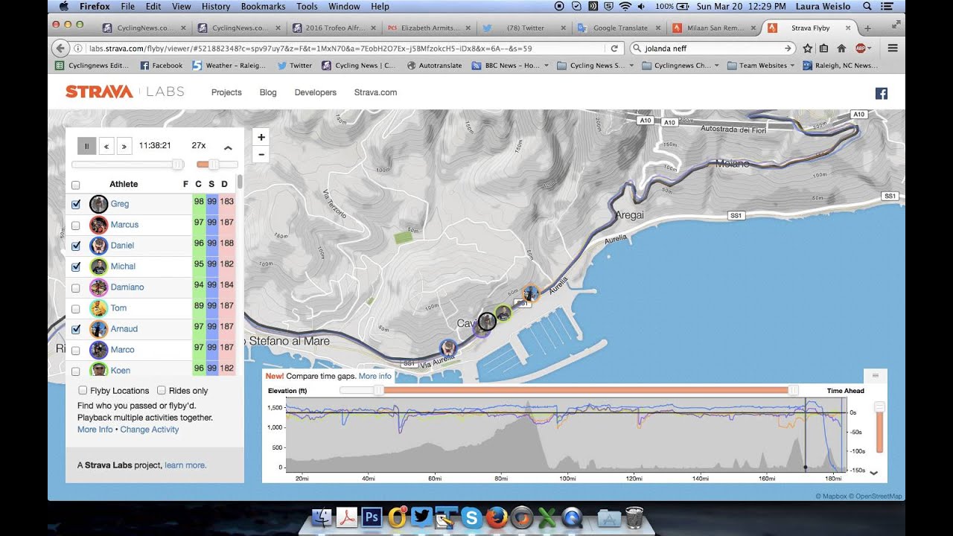Viewport: 953px width, 536px height.
Task: Uncheck Daniel's checkbox
Action: tap(75, 246)
